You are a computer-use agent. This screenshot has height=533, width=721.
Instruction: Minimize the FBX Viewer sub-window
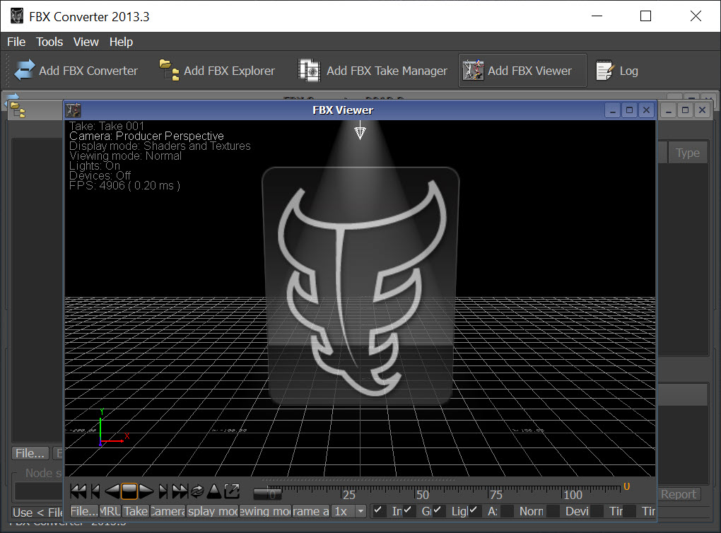tap(612, 110)
